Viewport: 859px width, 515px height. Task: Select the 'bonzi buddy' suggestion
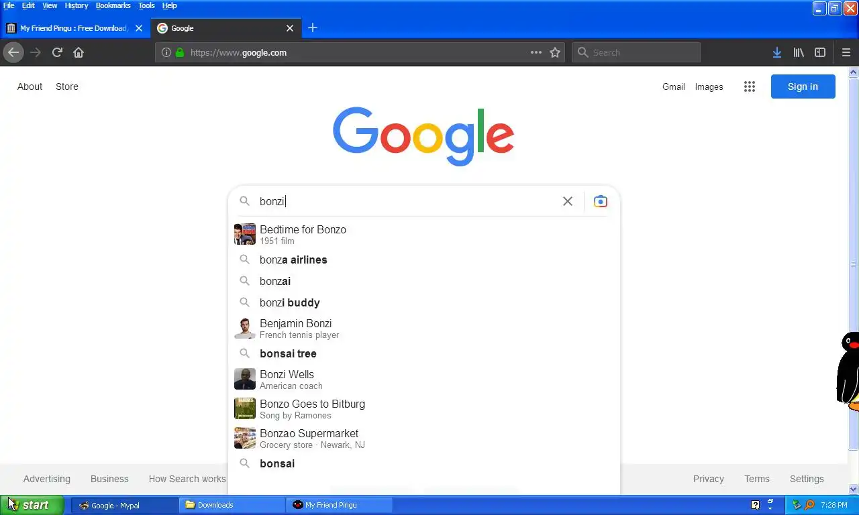(423, 302)
